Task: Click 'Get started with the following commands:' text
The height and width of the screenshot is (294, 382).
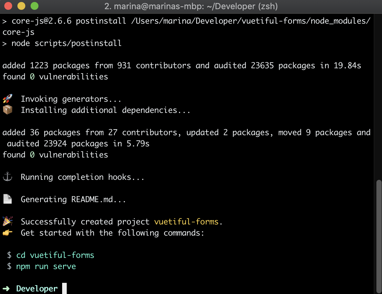Action: (x=112, y=233)
